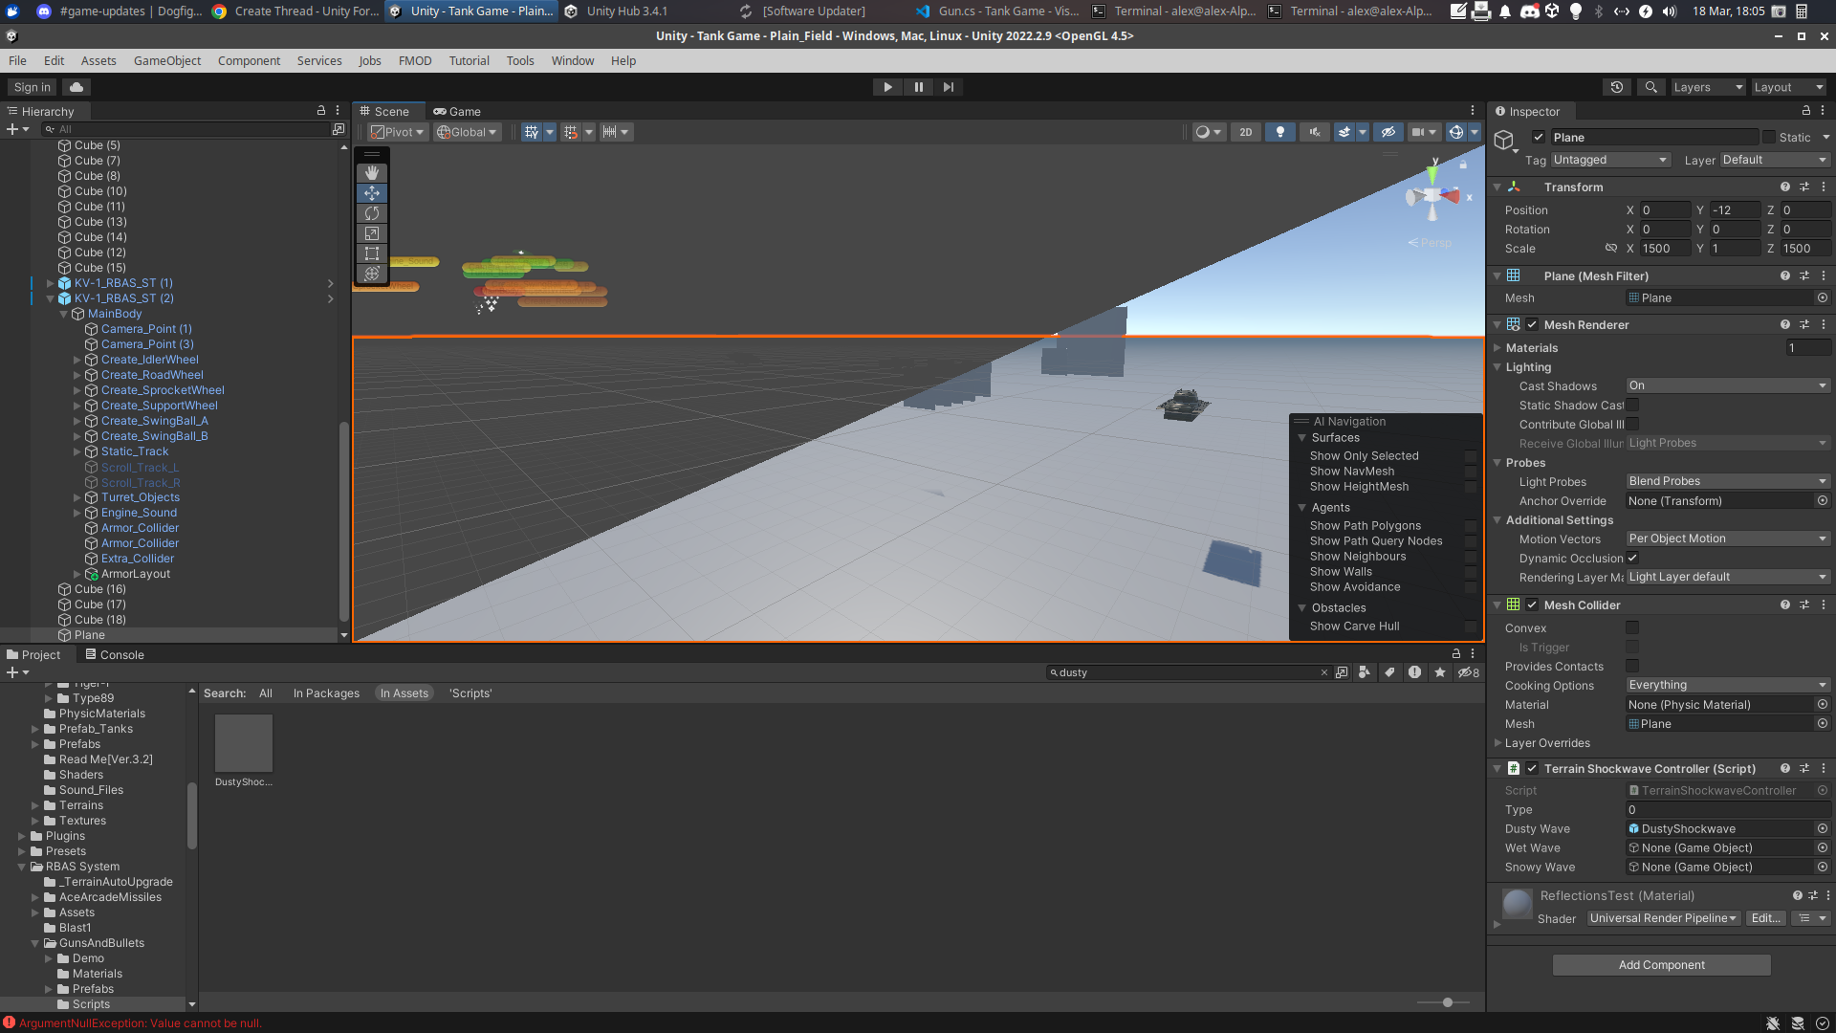Open the Tag Untagged dropdown
Image resolution: width=1836 pixels, height=1033 pixels.
pos(1610,160)
